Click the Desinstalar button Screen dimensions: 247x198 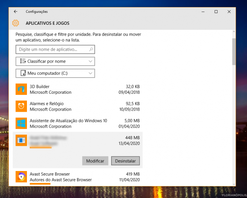click(x=125, y=161)
